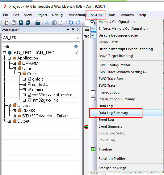Screen dimensions: 164x175
Task: Open the File menu
Action: click(x=6, y=15)
